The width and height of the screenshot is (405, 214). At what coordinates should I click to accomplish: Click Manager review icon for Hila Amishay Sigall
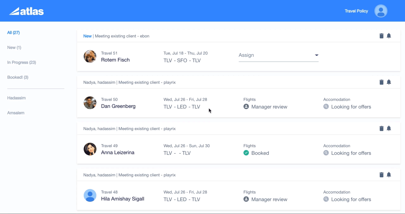click(246, 199)
